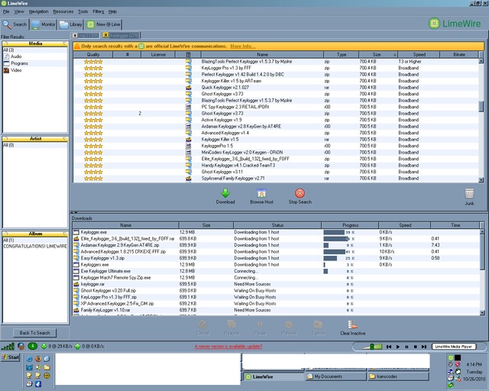The width and height of the screenshot is (489, 391).
Task: Click the disabled Resume download icon
Action: (232, 325)
